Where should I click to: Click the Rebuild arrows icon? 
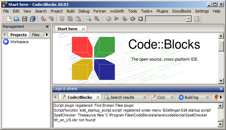(133, 19)
